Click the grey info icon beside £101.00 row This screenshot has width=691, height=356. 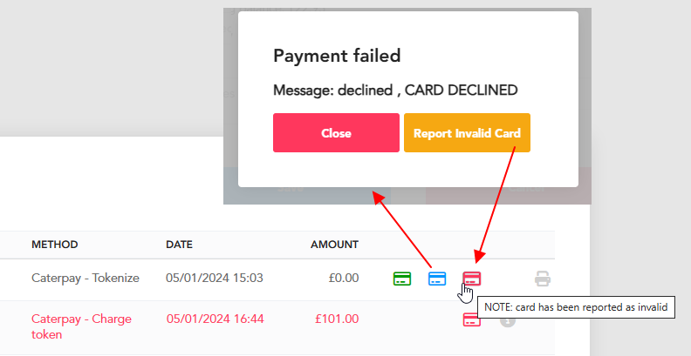click(x=508, y=321)
